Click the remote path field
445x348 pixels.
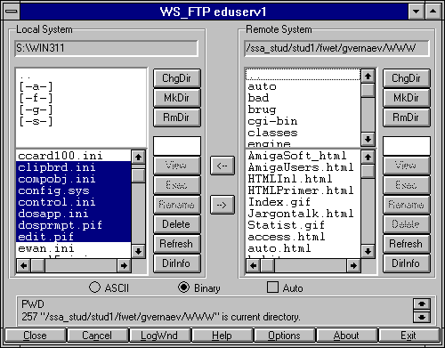[336, 48]
